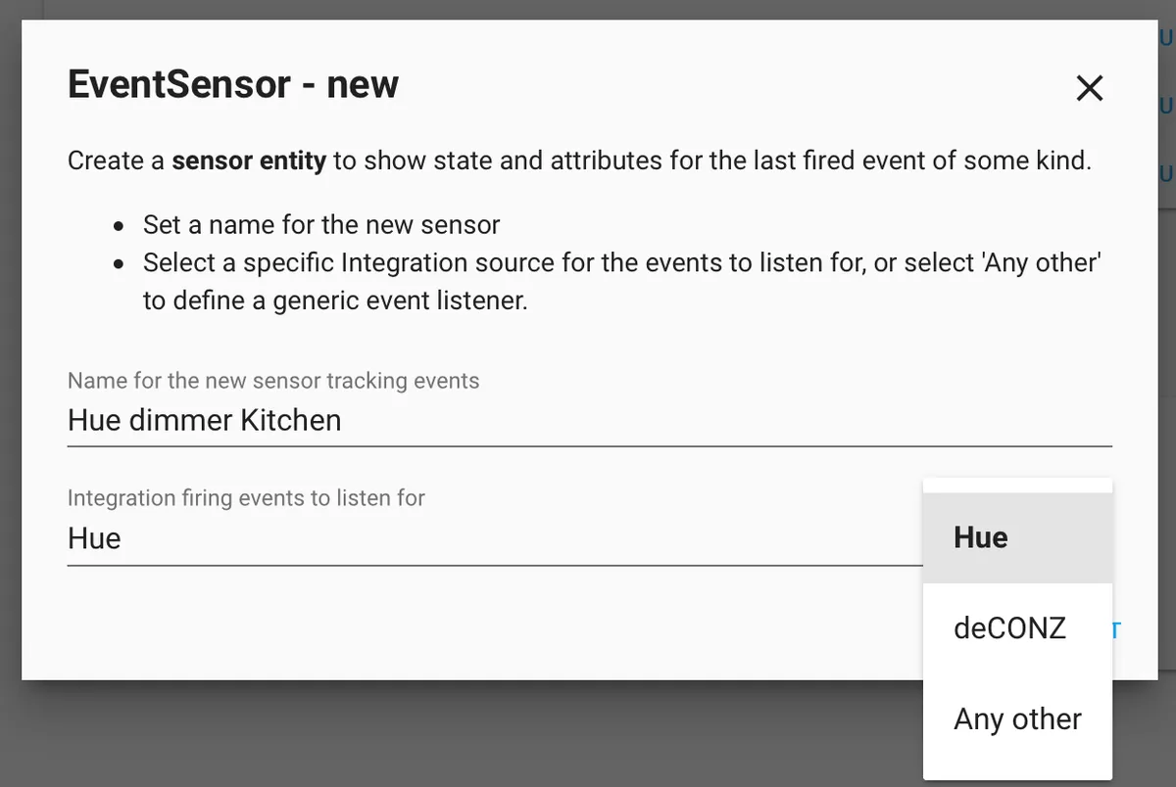Image resolution: width=1176 pixels, height=787 pixels.
Task: Close the EventSensor dialog with the X icon
Action: pyautogui.click(x=1090, y=88)
